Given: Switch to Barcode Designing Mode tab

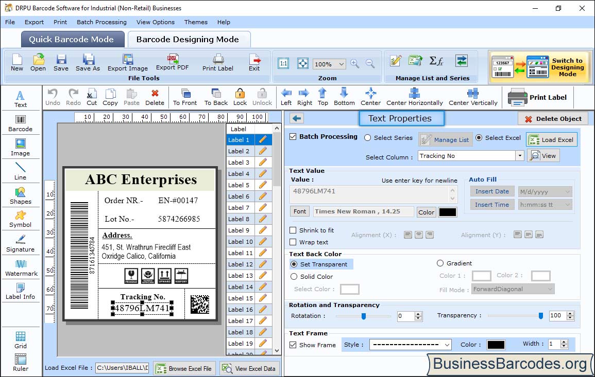Looking at the screenshot, I should tap(188, 40).
